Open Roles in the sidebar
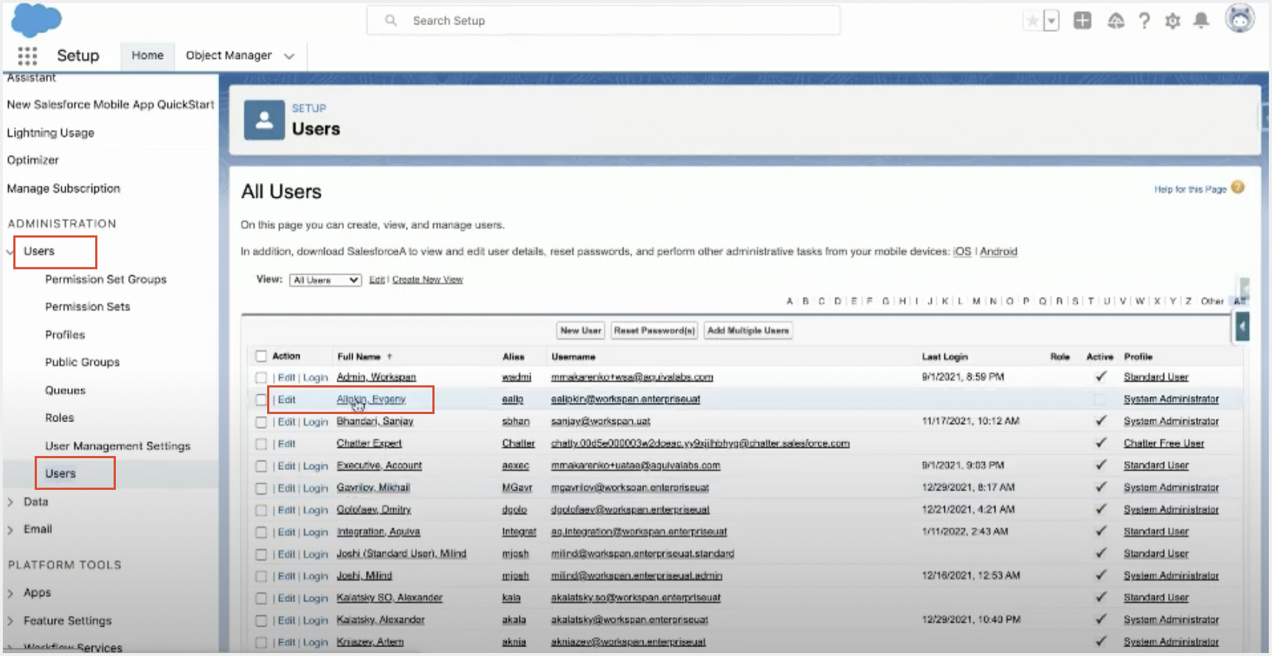Screen dimensions: 1272x656 tap(59, 418)
